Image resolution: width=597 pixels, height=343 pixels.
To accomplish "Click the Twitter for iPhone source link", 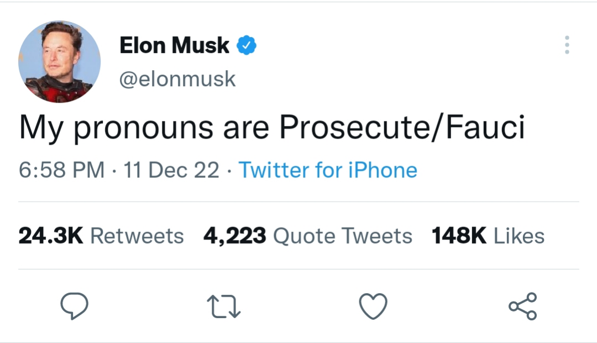I will (328, 170).
